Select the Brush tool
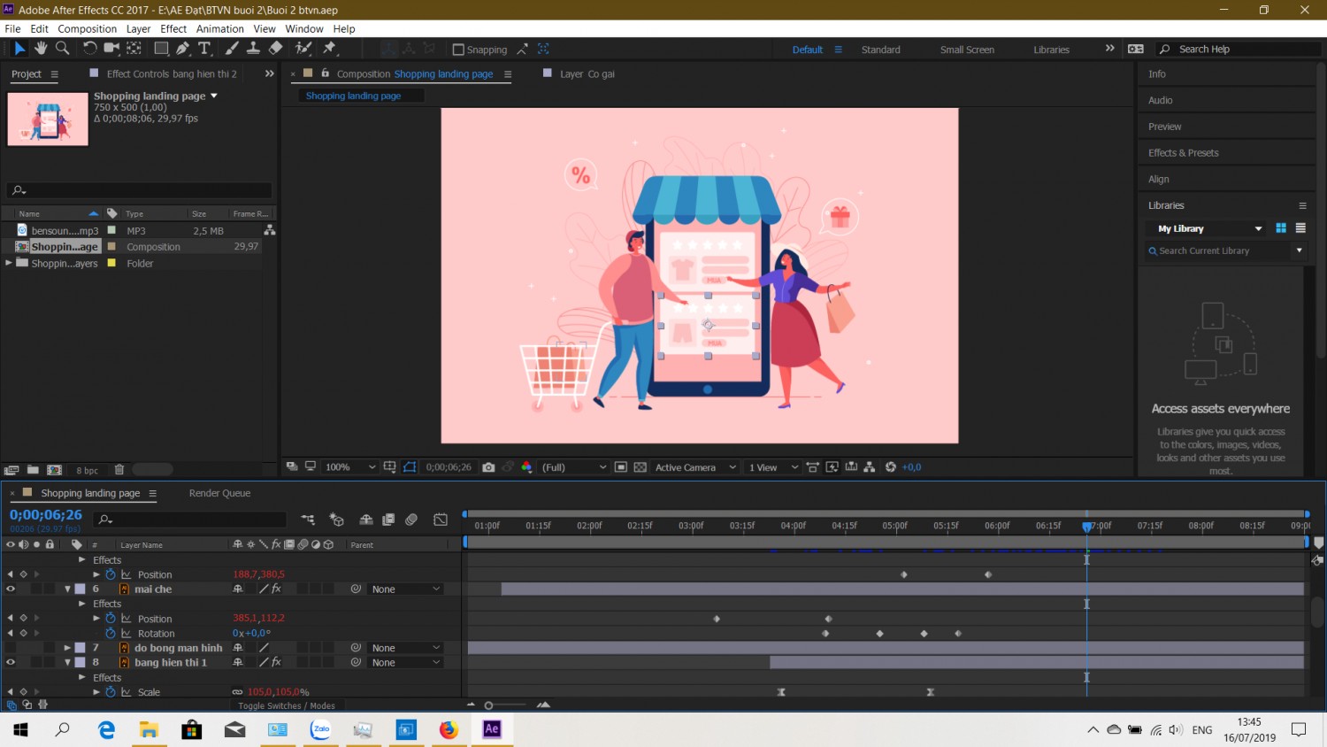The width and height of the screenshot is (1327, 747). (232, 49)
